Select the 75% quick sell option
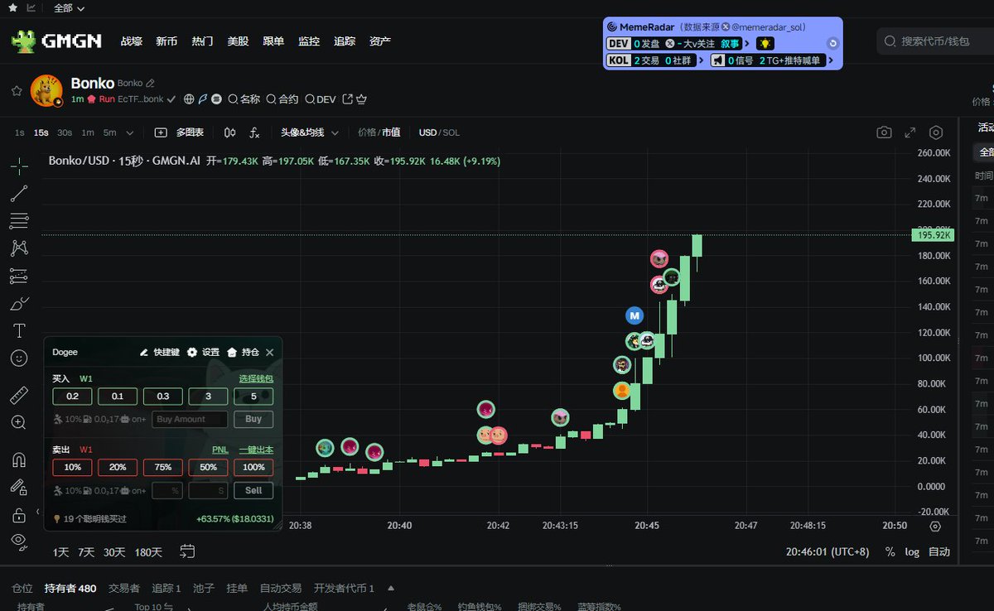This screenshot has width=994, height=611. [x=163, y=467]
